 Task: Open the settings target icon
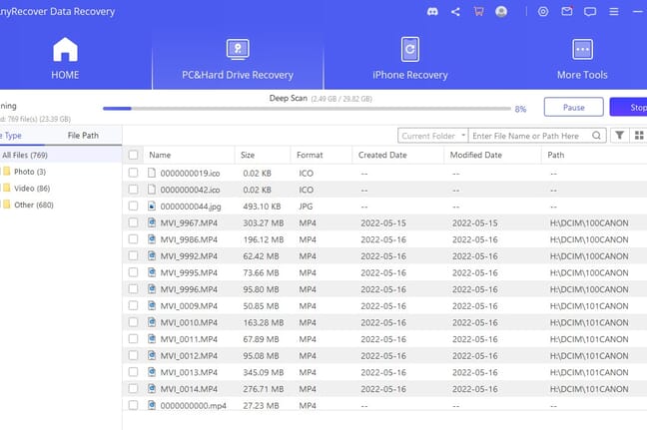coord(543,12)
